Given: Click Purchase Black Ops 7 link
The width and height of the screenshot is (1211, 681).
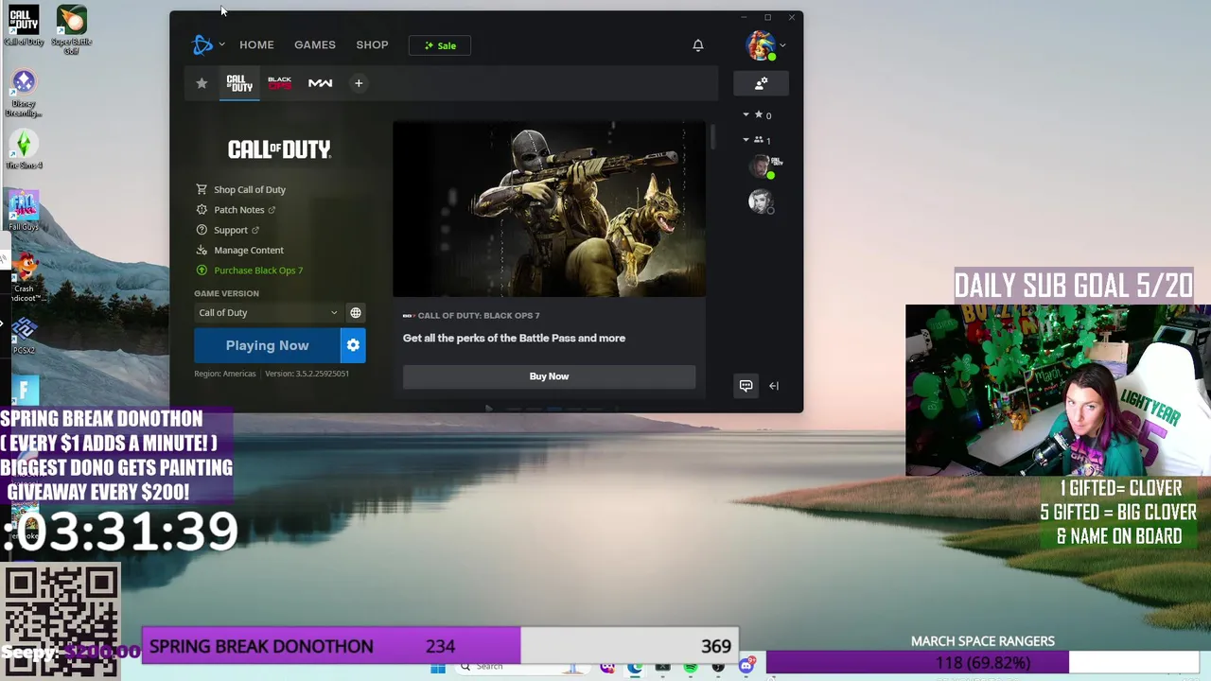Looking at the screenshot, I should click(x=258, y=271).
